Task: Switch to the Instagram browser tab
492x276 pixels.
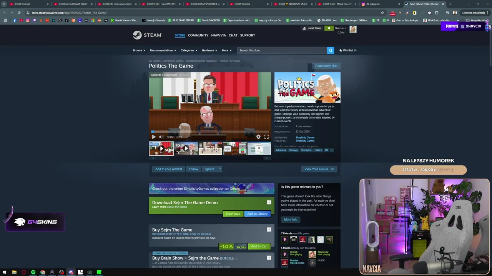Action: (381, 4)
